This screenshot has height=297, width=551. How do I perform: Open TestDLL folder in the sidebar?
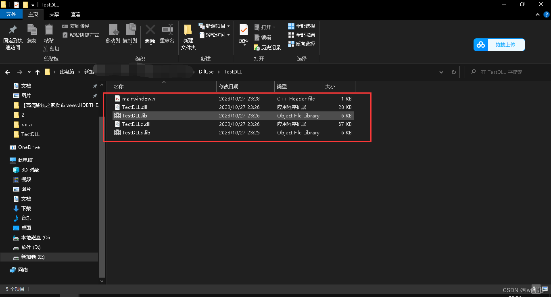[30, 134]
